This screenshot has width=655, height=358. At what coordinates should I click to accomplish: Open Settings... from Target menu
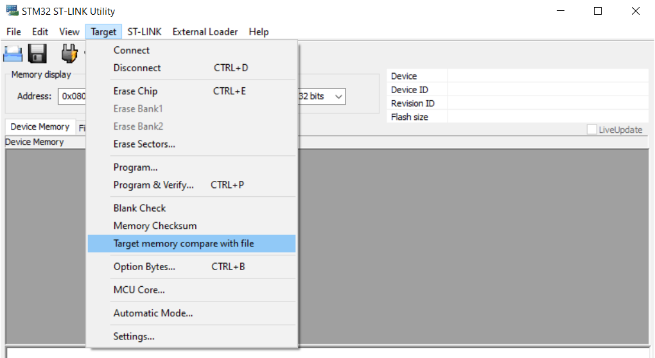pos(192,336)
